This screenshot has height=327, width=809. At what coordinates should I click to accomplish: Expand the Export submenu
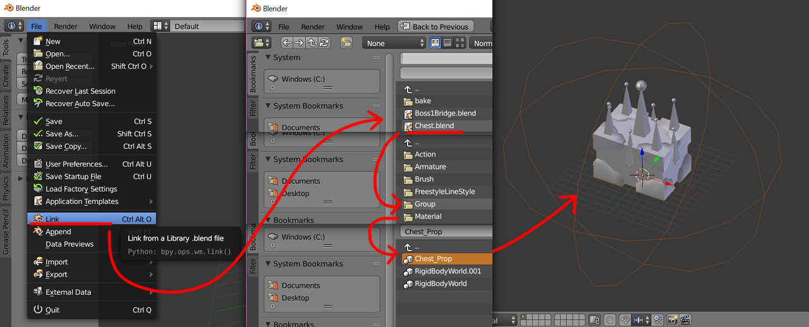pyautogui.click(x=92, y=275)
